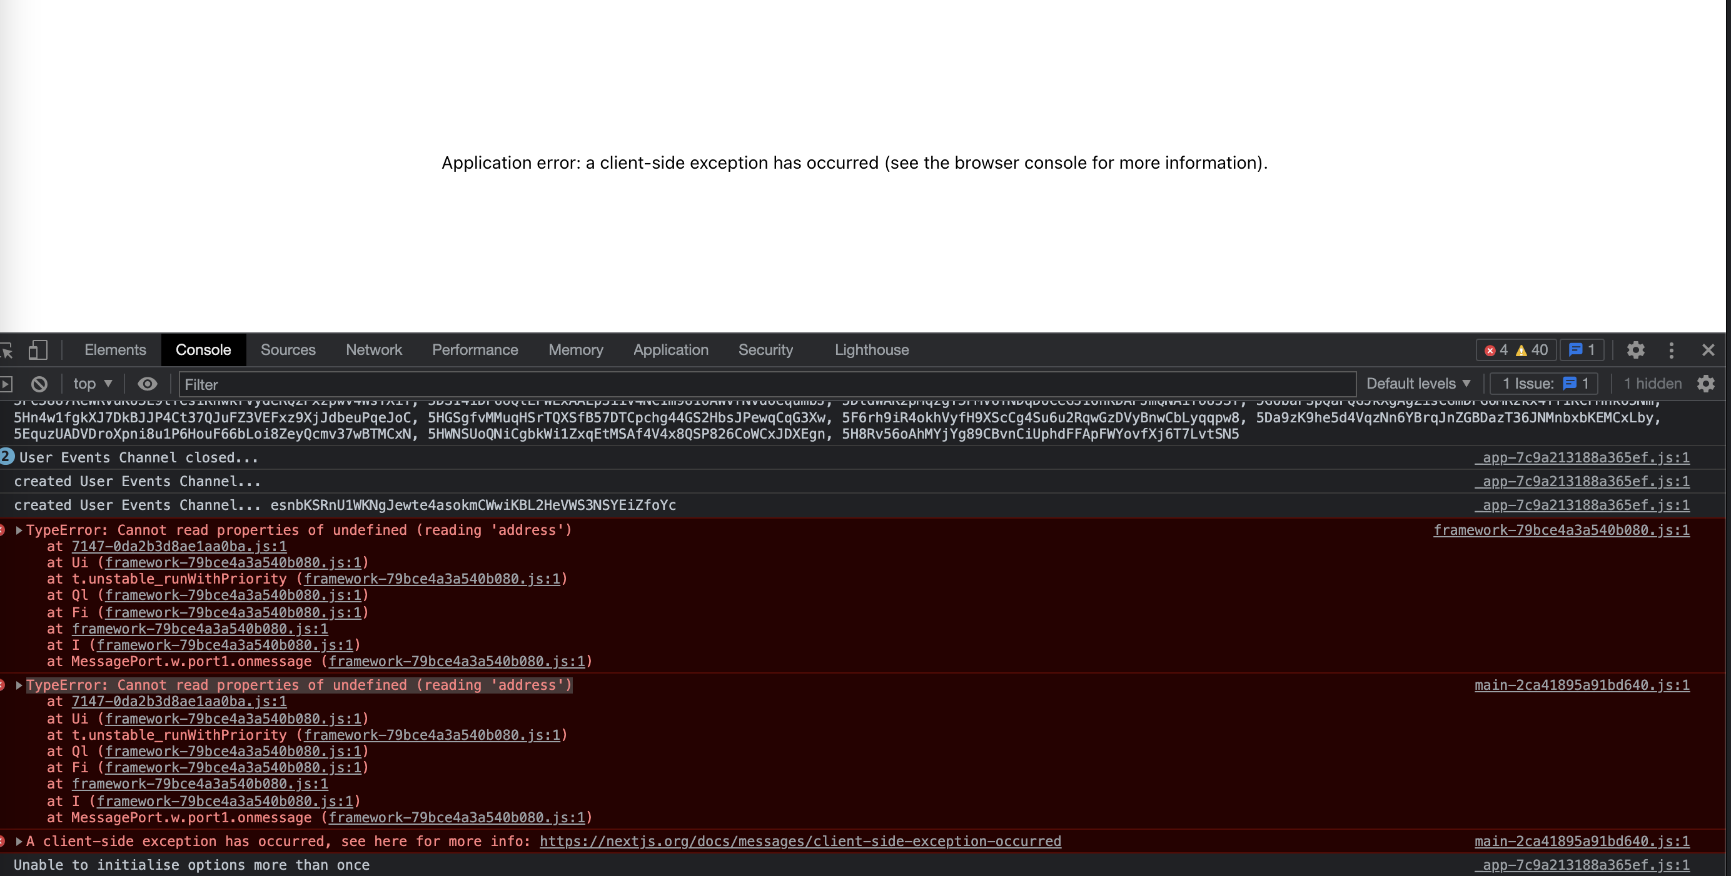Show the 1 hidden console message
Image resolution: width=1731 pixels, height=876 pixels.
pyautogui.click(x=1653, y=383)
